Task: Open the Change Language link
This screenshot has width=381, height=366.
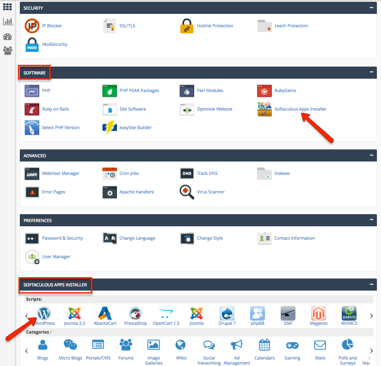Action: (x=137, y=238)
